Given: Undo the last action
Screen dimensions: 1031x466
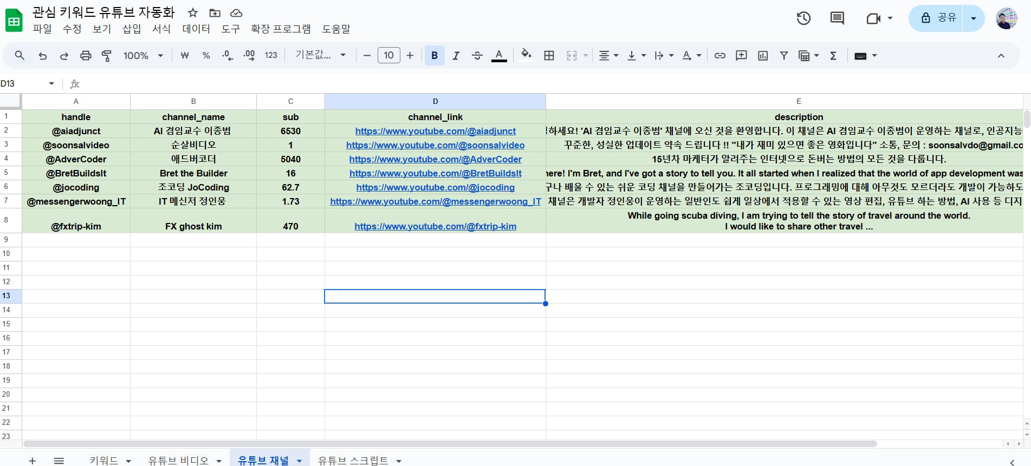Looking at the screenshot, I should 42,55.
